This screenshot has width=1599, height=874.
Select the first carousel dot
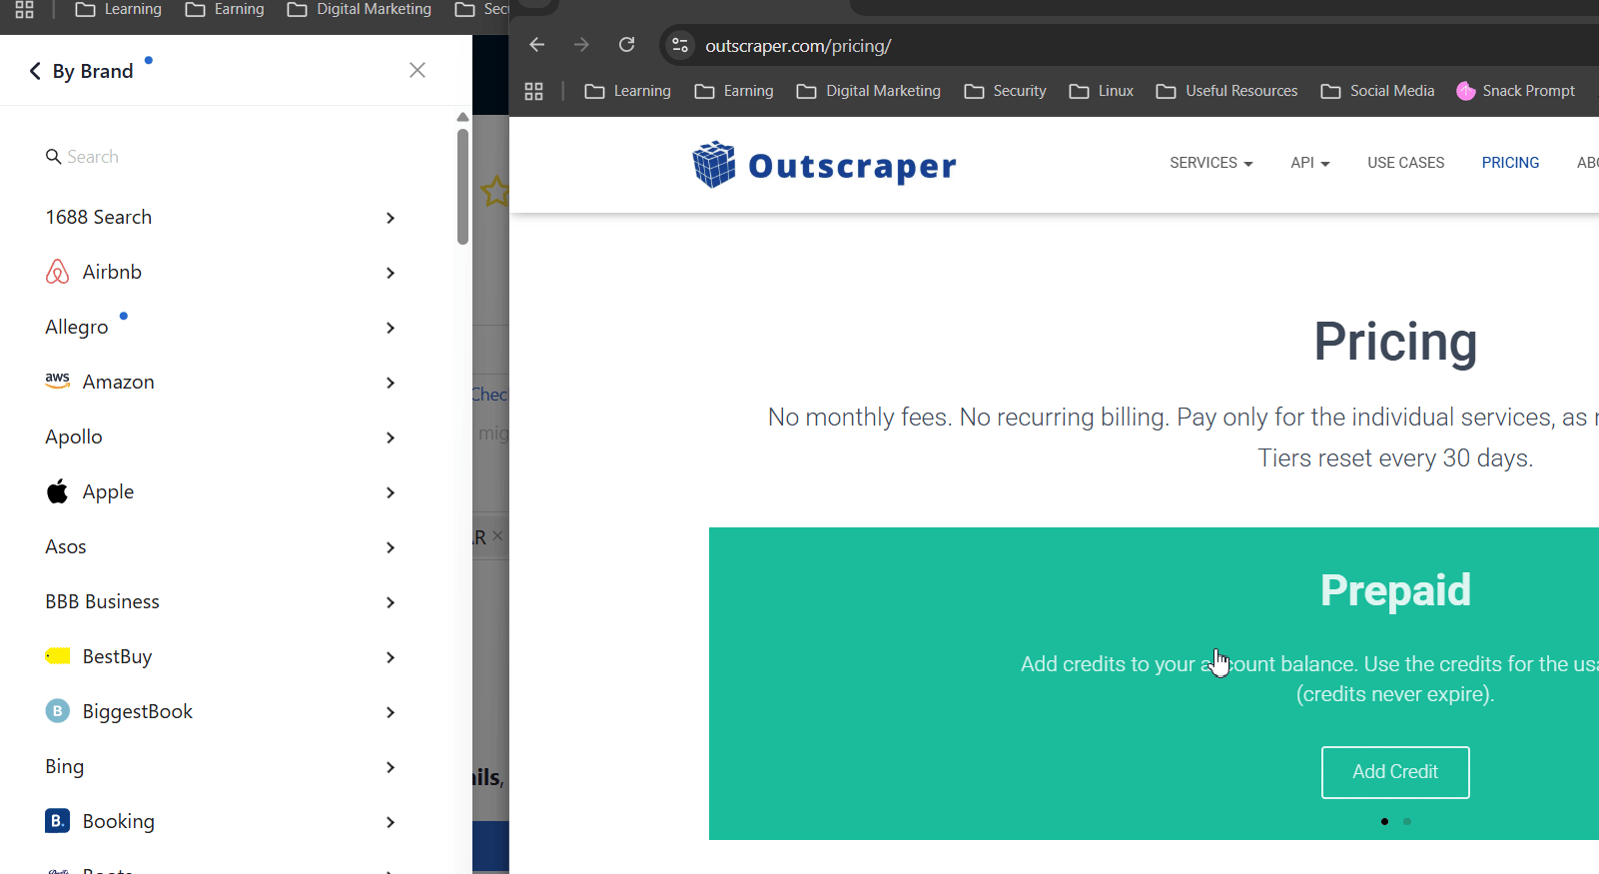tap(1384, 822)
